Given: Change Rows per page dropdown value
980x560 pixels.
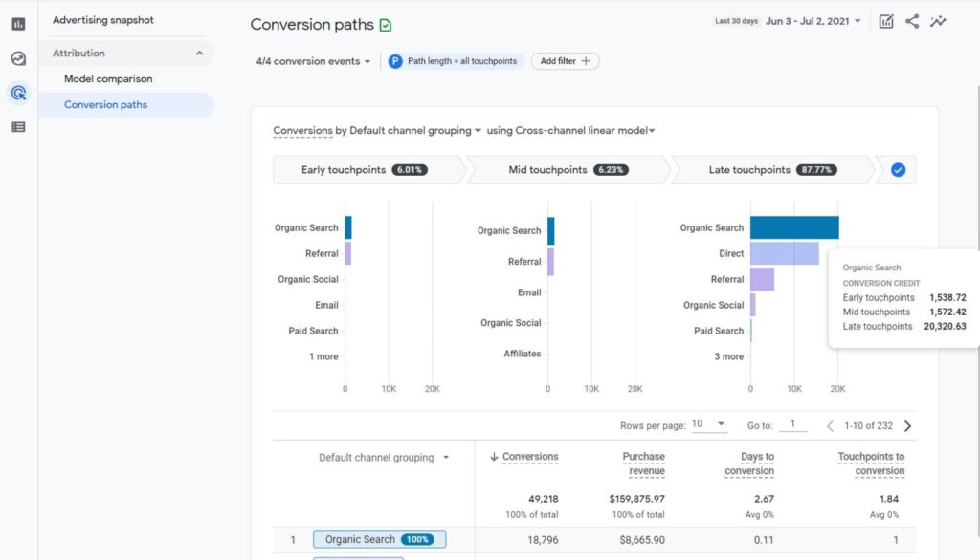Looking at the screenshot, I should [x=709, y=424].
